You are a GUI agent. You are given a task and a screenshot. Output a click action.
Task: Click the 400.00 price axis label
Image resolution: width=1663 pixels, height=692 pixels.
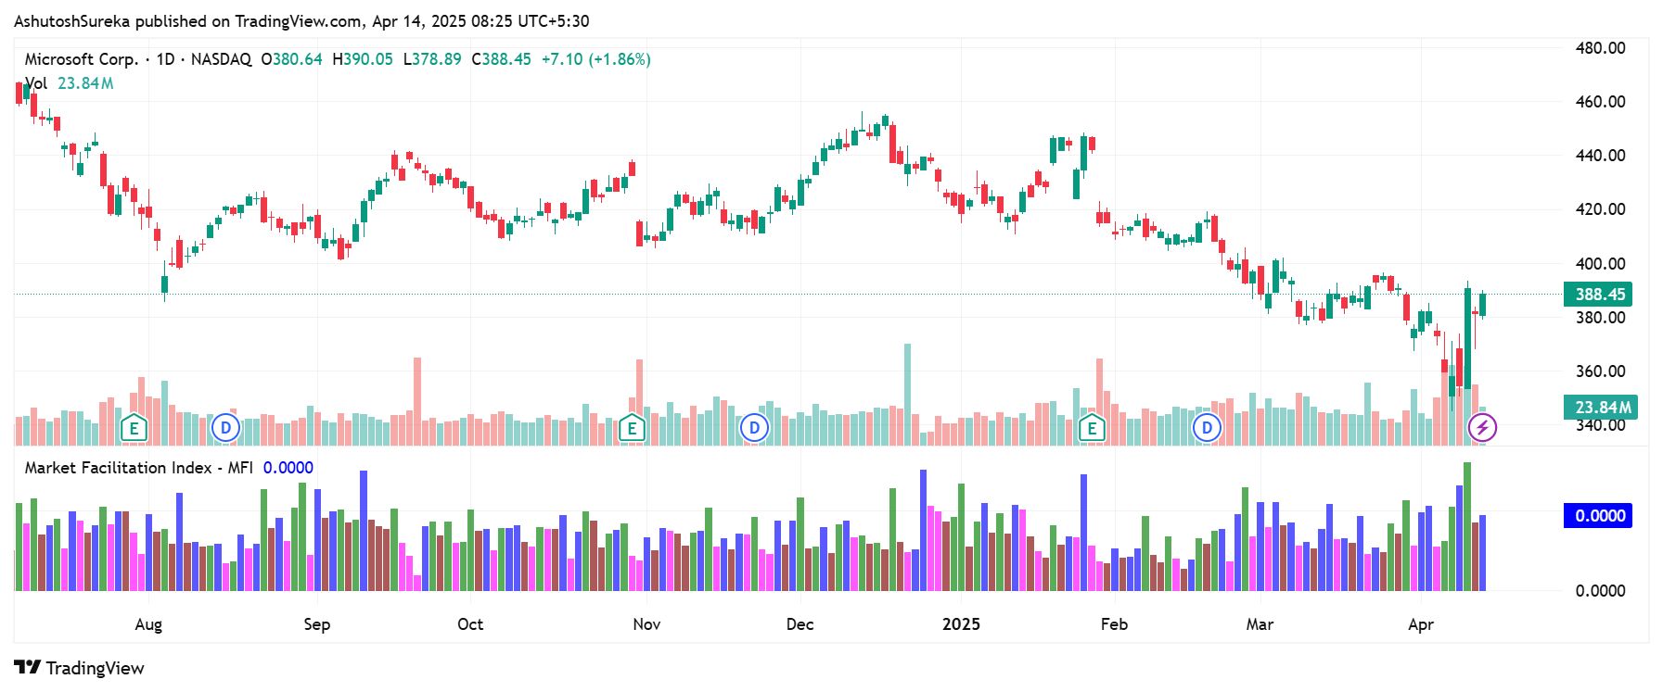(x=1601, y=264)
